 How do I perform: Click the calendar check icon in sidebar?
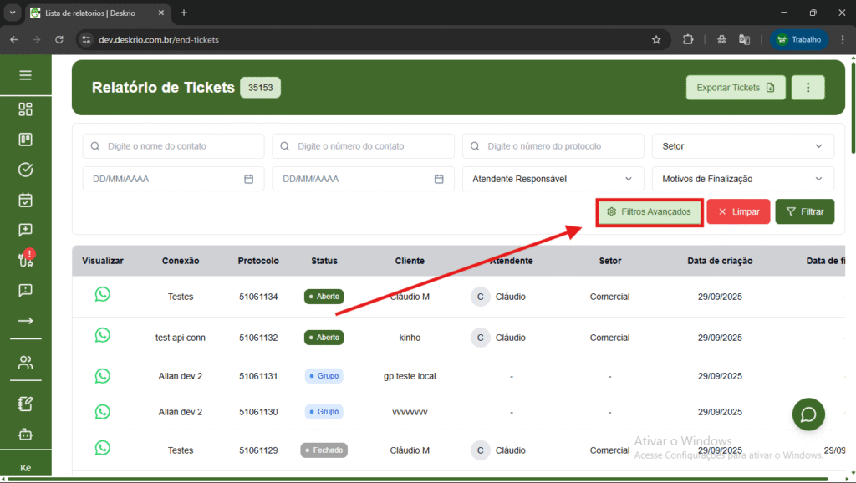(25, 200)
